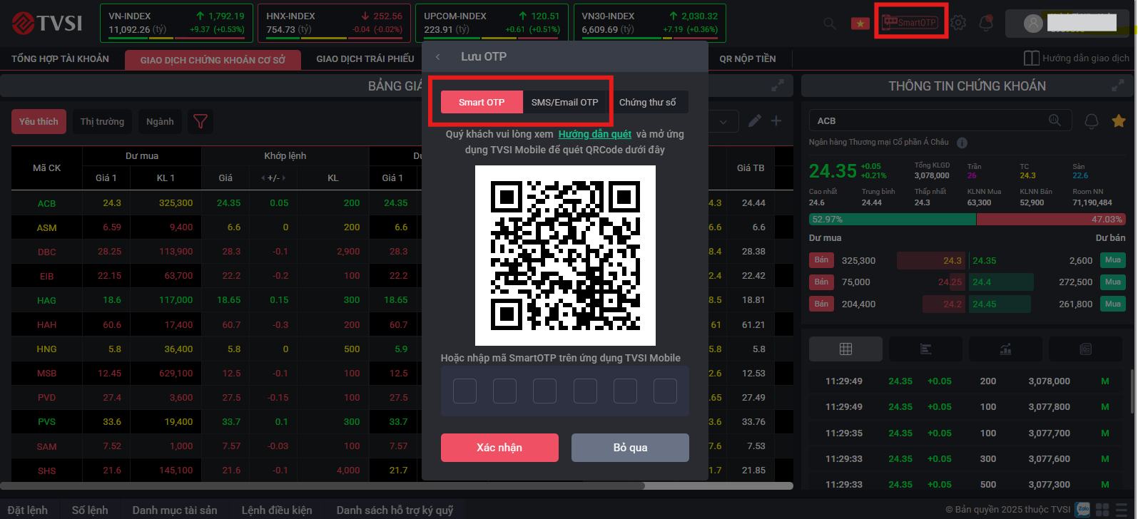
Task: Open the Giao dịch trái phiếu tab
Action: point(365,59)
